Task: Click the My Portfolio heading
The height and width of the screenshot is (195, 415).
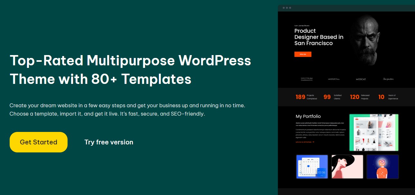Action: 308,116
